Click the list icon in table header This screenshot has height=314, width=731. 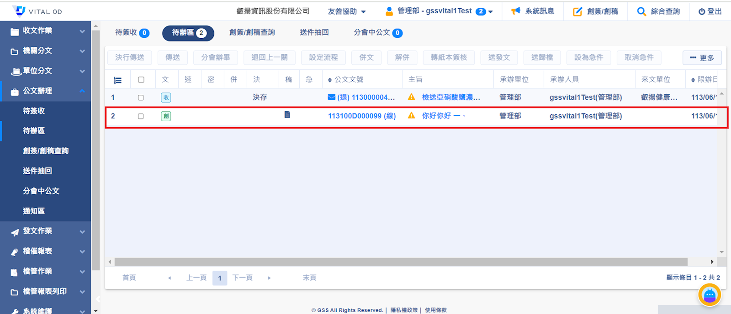[117, 80]
